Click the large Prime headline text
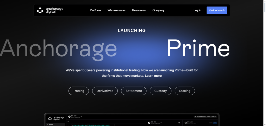The height and width of the screenshot is (126, 266). click(x=198, y=48)
